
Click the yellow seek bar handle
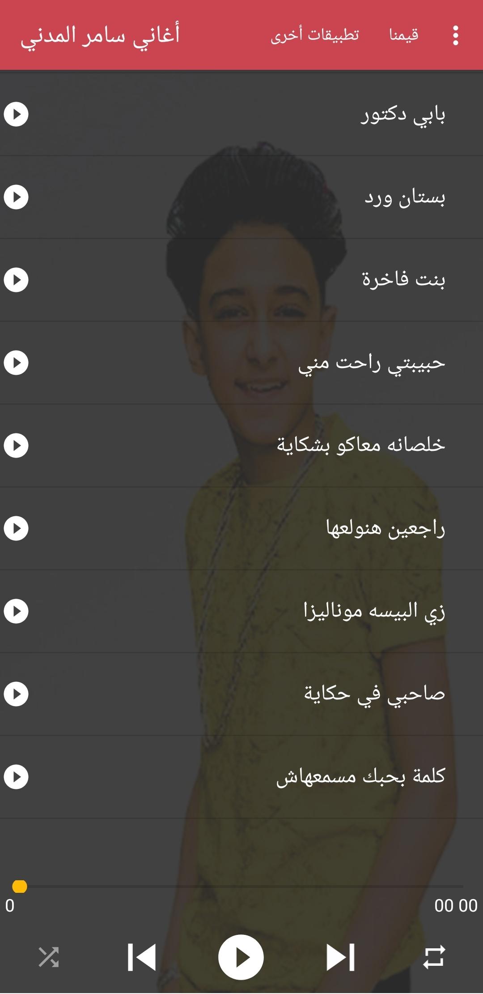point(19,887)
